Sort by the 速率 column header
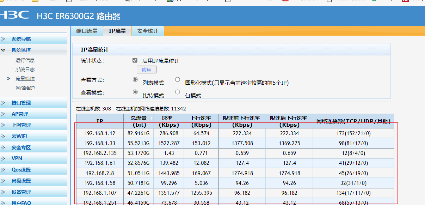The height and width of the screenshot is (205, 425). [x=169, y=121]
